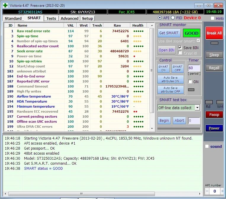Click the SMART OFF button

coord(178,68)
